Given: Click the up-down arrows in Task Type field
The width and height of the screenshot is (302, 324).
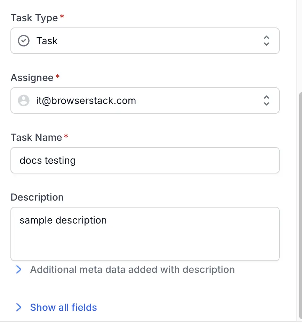Looking at the screenshot, I should tap(266, 41).
